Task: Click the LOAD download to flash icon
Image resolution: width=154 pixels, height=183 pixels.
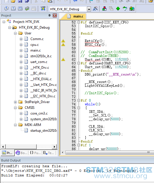Action: click(43, 9)
